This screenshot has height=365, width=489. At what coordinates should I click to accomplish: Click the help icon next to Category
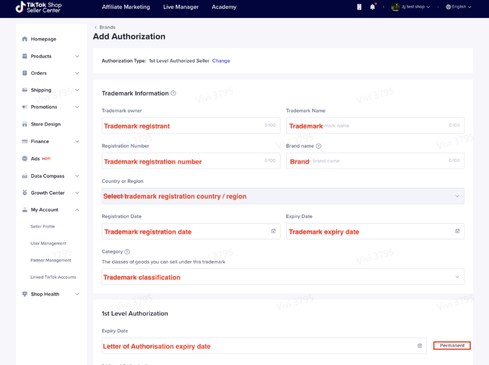(x=127, y=252)
